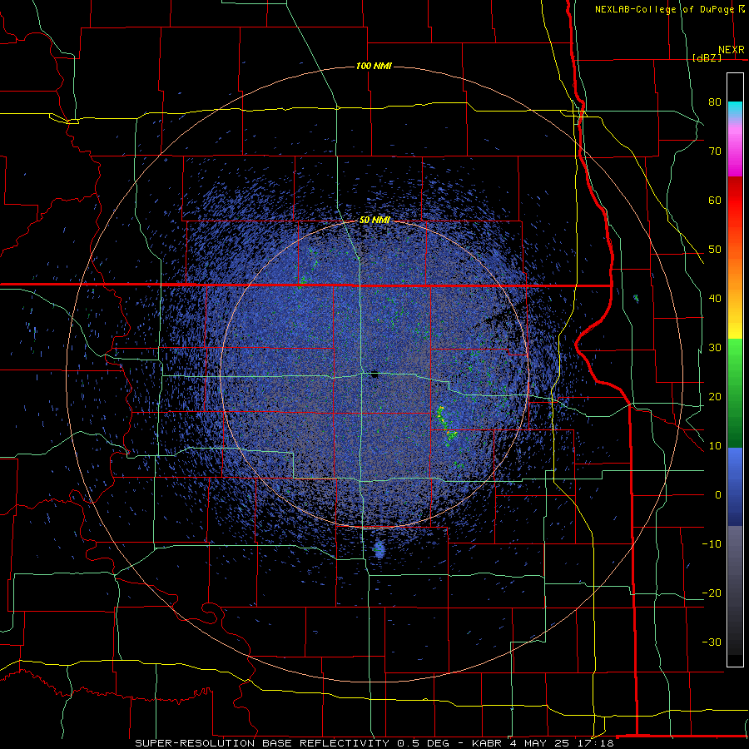Click the 50 value on the dBZ scale
This screenshot has height=749, width=749.
[715, 250]
